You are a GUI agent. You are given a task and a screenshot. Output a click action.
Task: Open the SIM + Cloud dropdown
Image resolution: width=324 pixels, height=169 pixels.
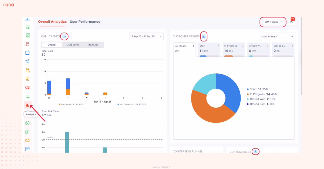273,22
